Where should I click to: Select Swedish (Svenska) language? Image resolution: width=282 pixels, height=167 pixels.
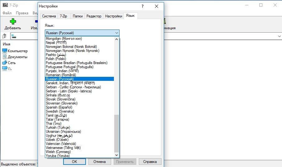(79, 111)
